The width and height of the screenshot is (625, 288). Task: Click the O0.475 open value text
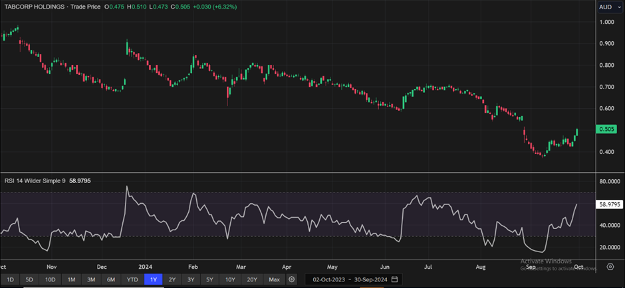113,7
